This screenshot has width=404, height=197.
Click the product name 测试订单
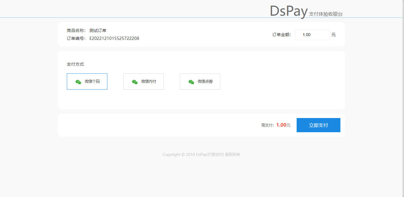[98, 30]
